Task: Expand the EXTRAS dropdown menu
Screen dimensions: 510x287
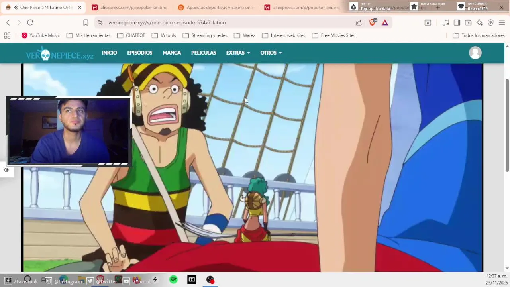Action: click(x=238, y=53)
